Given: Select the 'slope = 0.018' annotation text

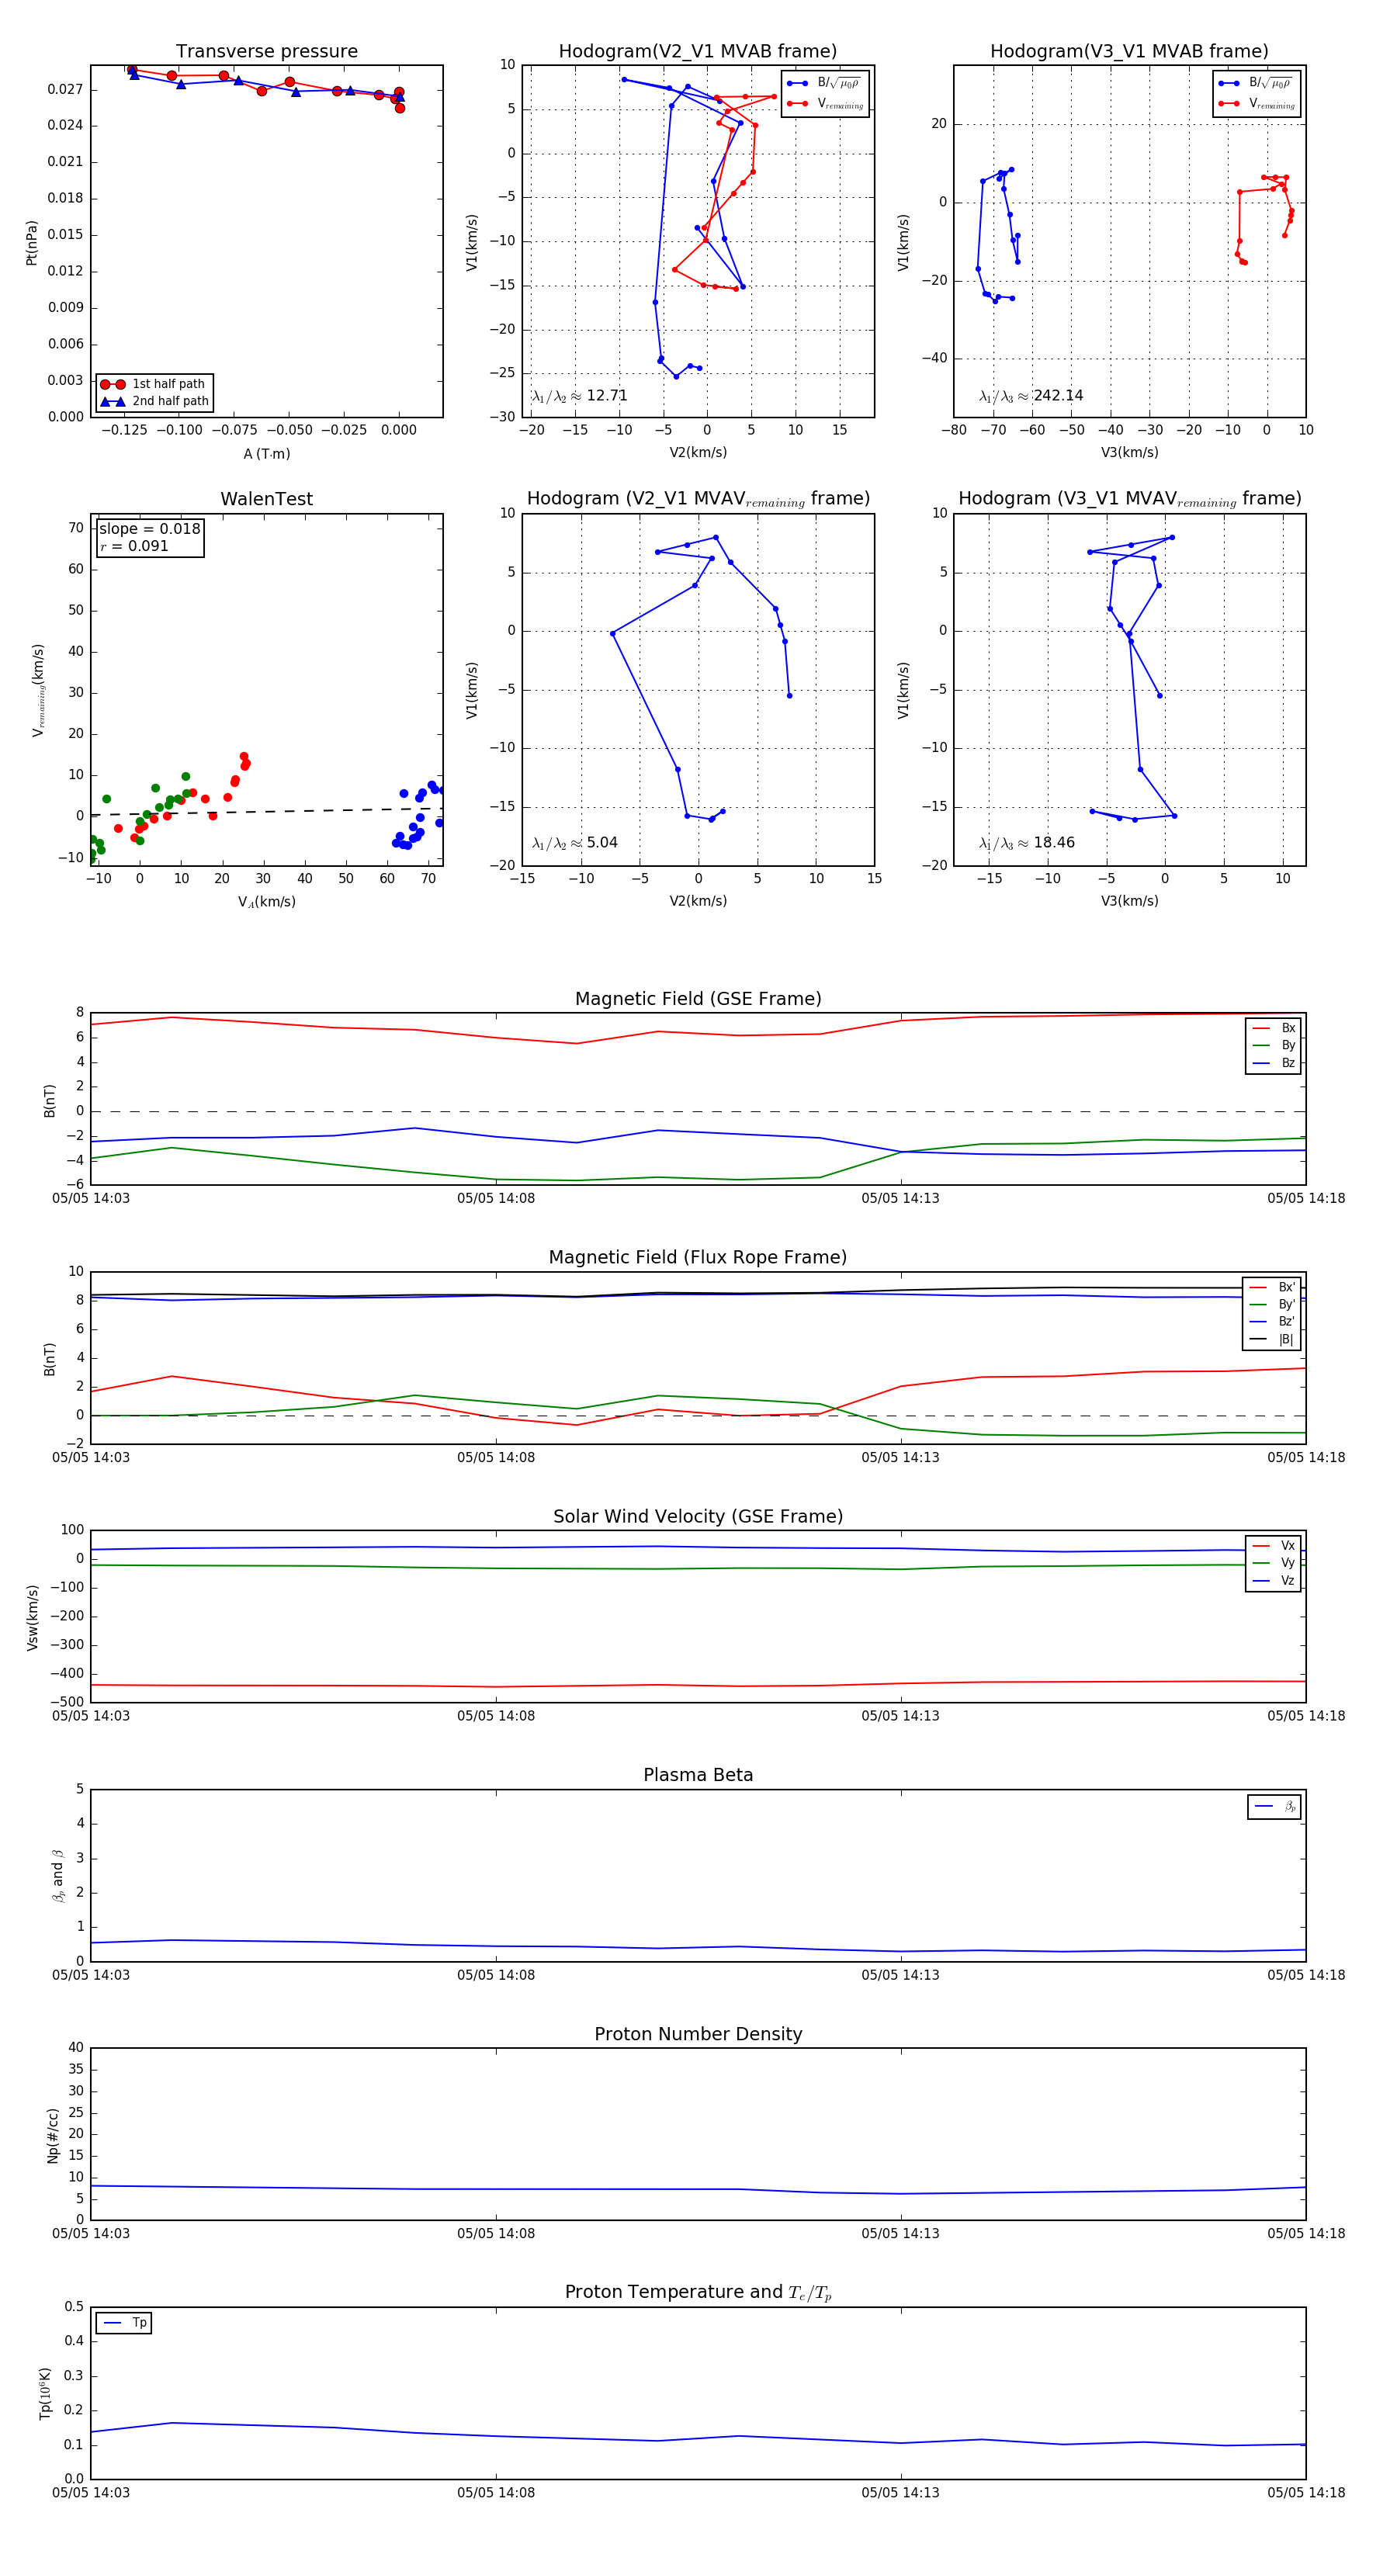Looking at the screenshot, I should (149, 529).
